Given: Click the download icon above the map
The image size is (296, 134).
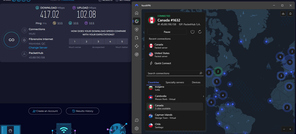Looking at the screenshot, I should click(283, 14).
